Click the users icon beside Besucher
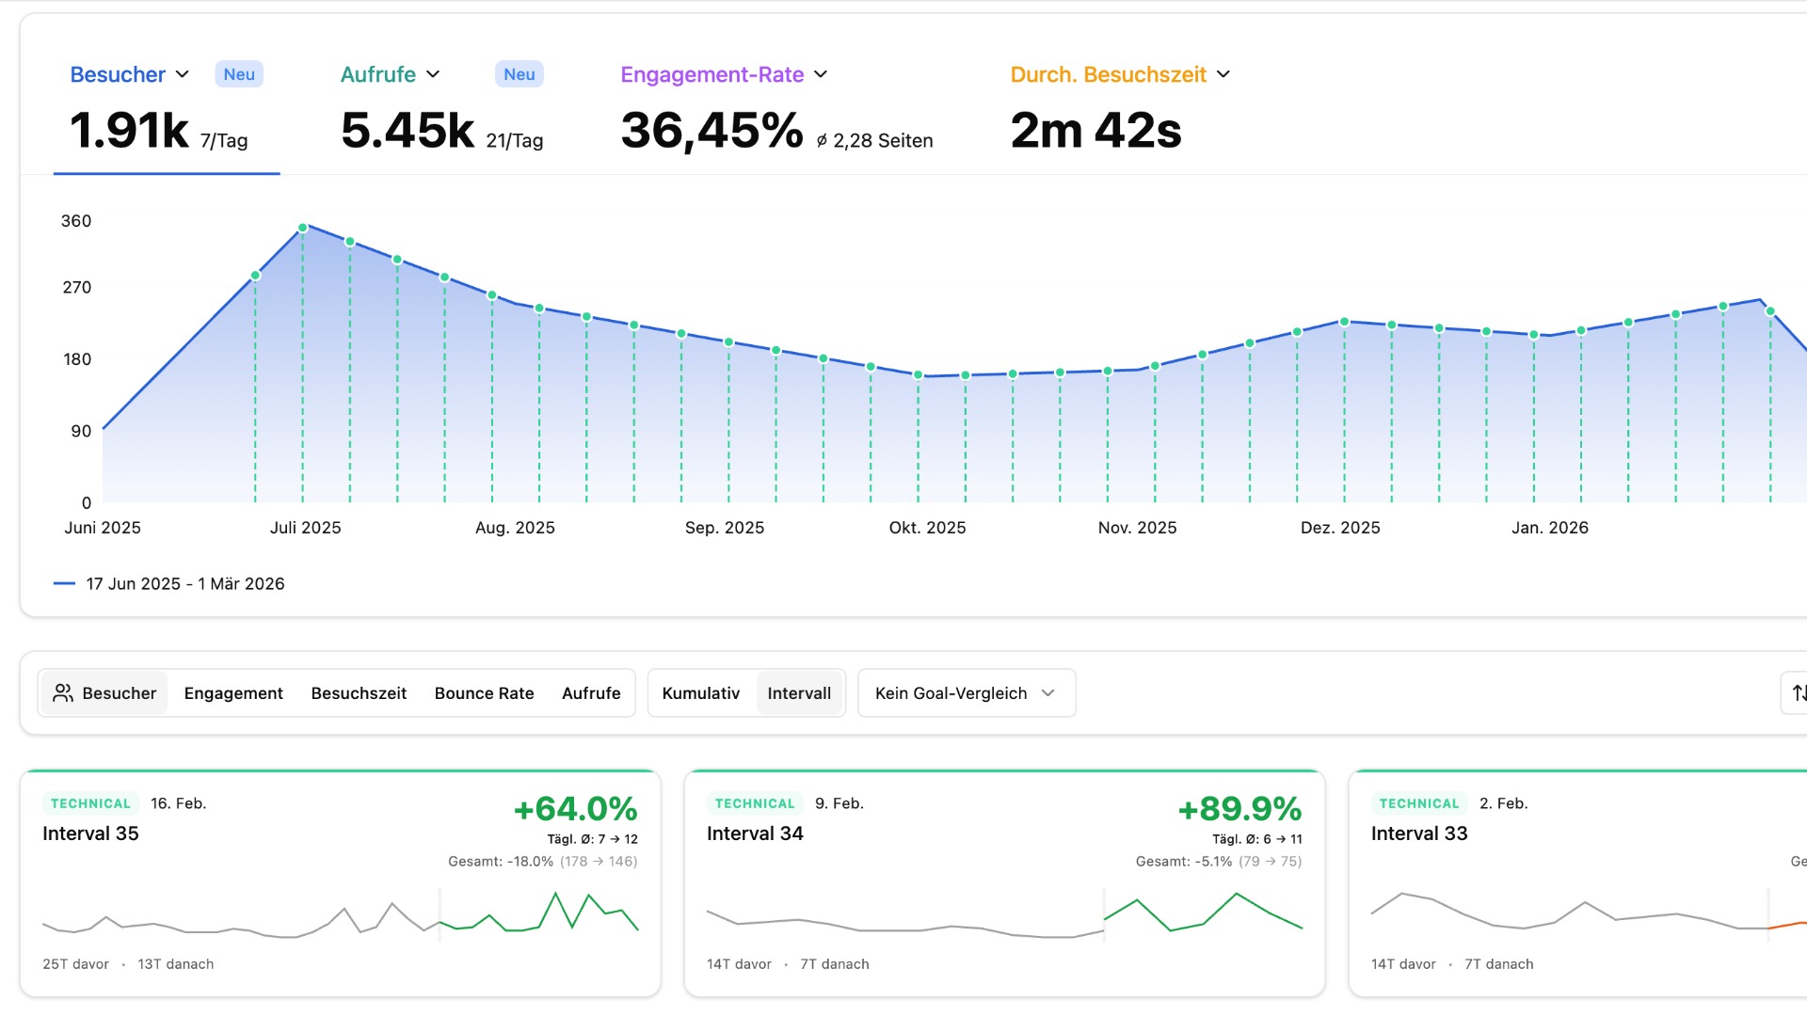This screenshot has height=1016, width=1807. point(63,693)
